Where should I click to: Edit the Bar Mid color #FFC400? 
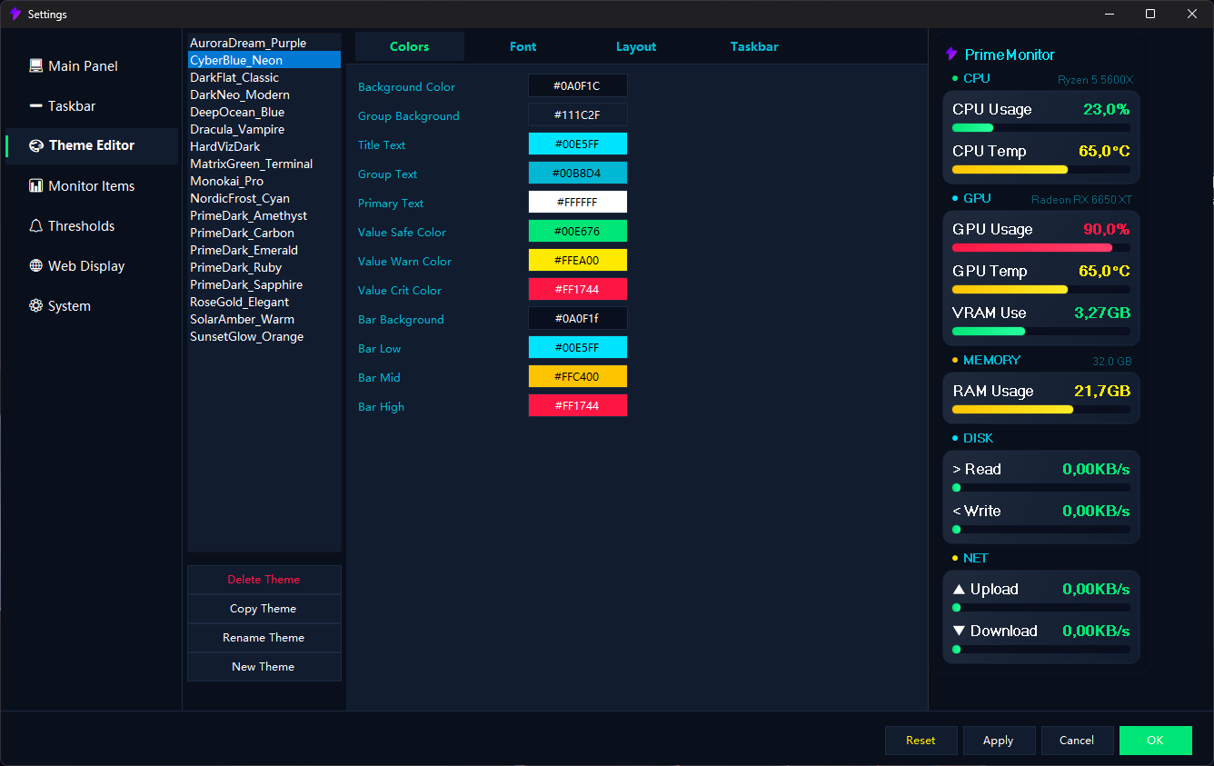[577, 377]
